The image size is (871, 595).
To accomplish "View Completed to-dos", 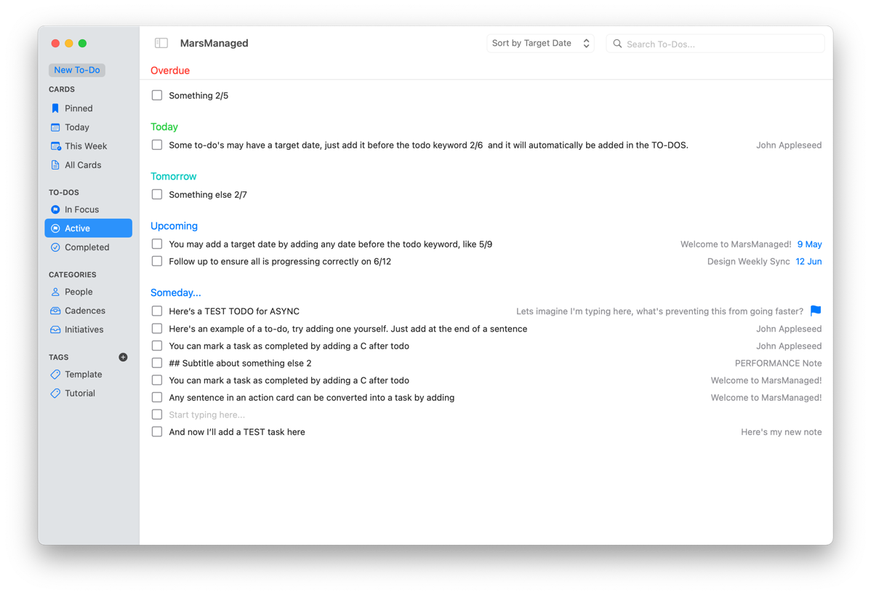I will click(x=88, y=247).
